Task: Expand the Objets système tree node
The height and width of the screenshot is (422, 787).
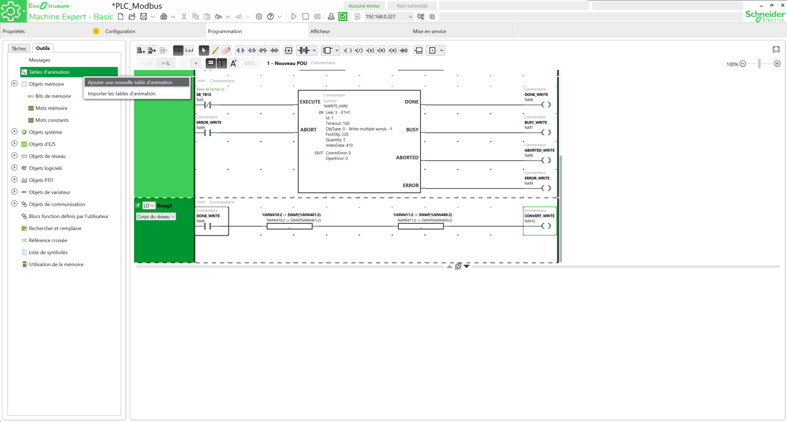Action: [14, 132]
